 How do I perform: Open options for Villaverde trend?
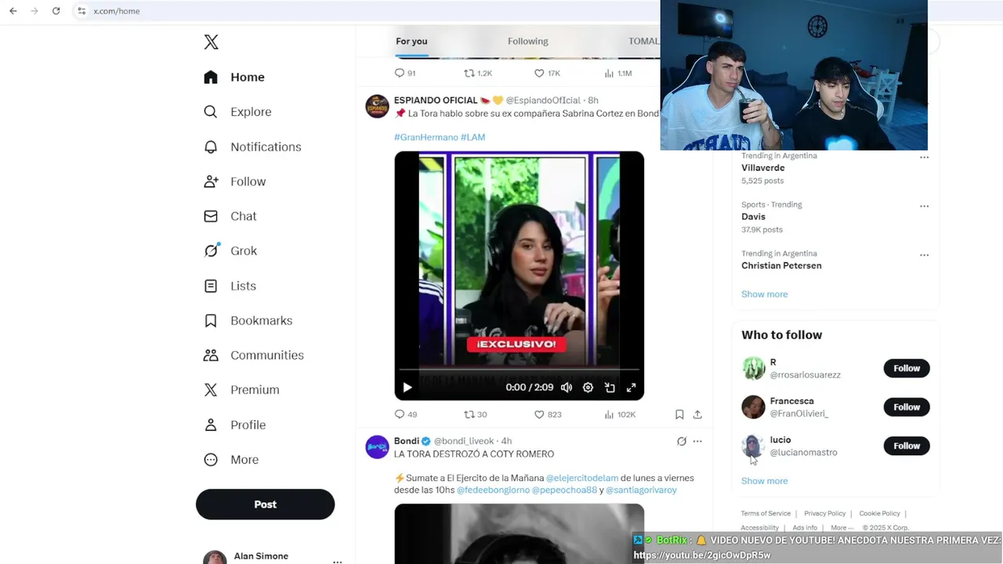(x=924, y=157)
